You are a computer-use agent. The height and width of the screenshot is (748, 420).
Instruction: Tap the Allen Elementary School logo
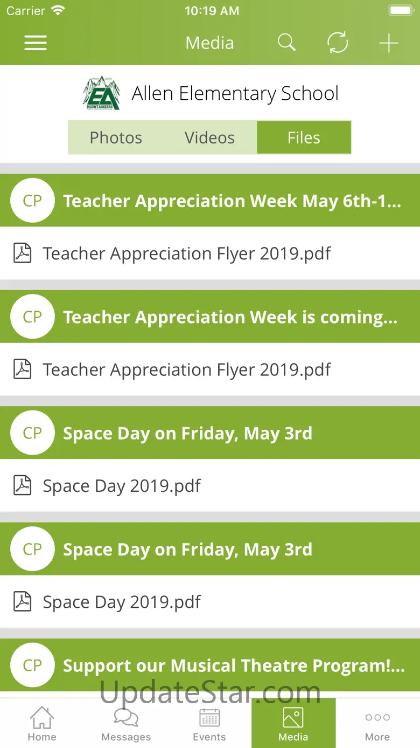[x=101, y=93]
